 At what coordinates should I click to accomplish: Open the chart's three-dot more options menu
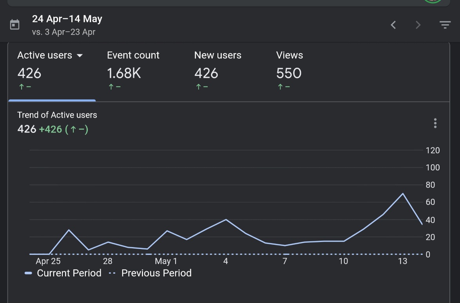pyautogui.click(x=435, y=123)
